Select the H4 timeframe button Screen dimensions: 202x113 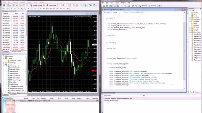(57, 8)
